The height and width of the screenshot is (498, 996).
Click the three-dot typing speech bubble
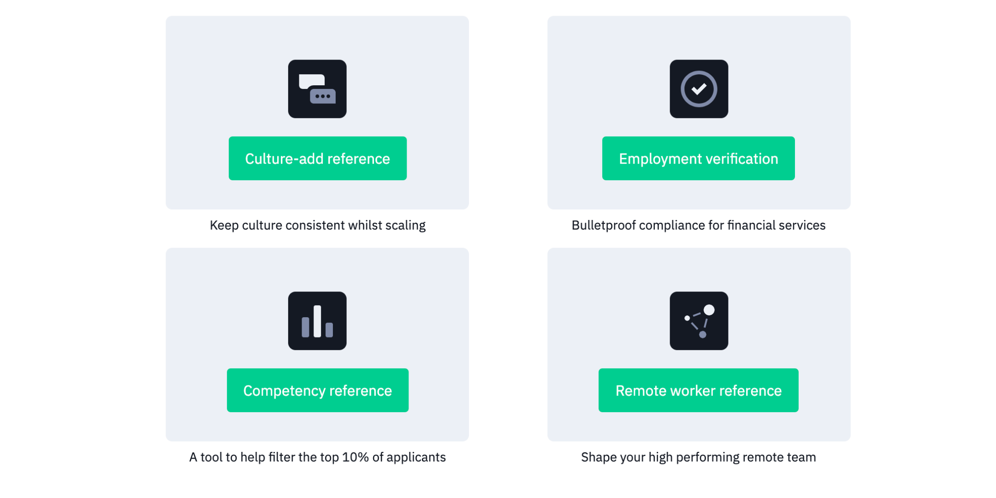pyautogui.click(x=322, y=96)
